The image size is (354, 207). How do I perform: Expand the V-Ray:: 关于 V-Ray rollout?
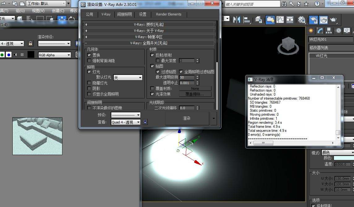[x=149, y=31]
